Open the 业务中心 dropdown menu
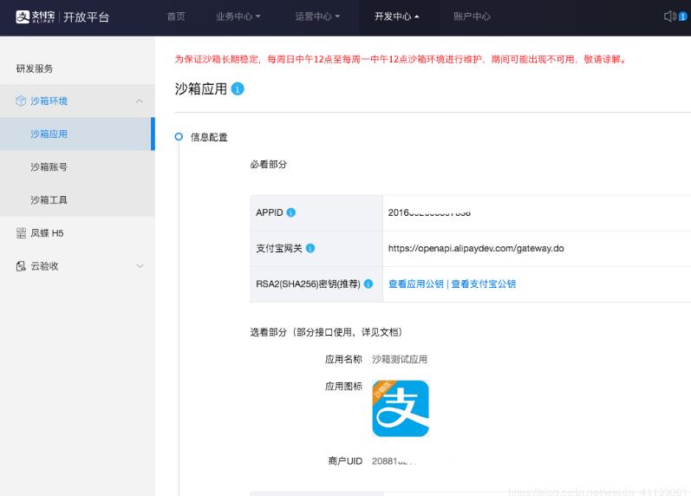 pyautogui.click(x=238, y=16)
